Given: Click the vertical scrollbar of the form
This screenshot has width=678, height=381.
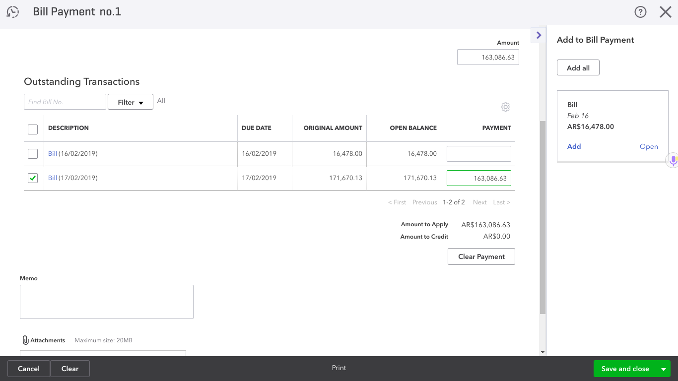Looking at the screenshot, I should [x=542, y=217].
